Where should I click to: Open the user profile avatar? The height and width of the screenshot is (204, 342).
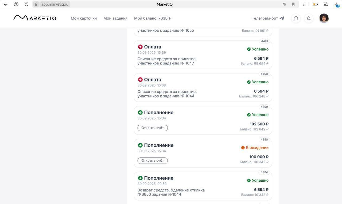click(324, 18)
